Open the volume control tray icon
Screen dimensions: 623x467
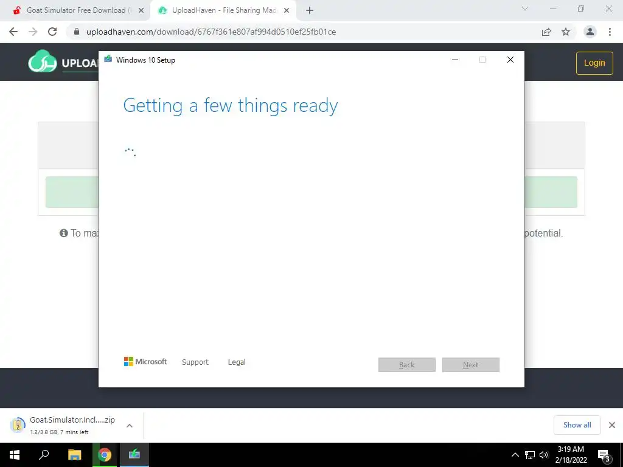point(544,455)
